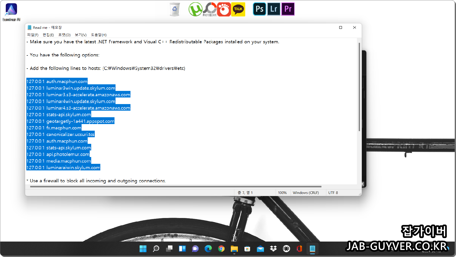Click the vertical scrollbar thumb in Notepad
The height and width of the screenshot is (257, 456).
point(359,87)
